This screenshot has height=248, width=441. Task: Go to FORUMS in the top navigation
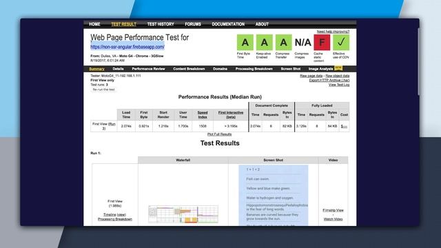point(193,24)
